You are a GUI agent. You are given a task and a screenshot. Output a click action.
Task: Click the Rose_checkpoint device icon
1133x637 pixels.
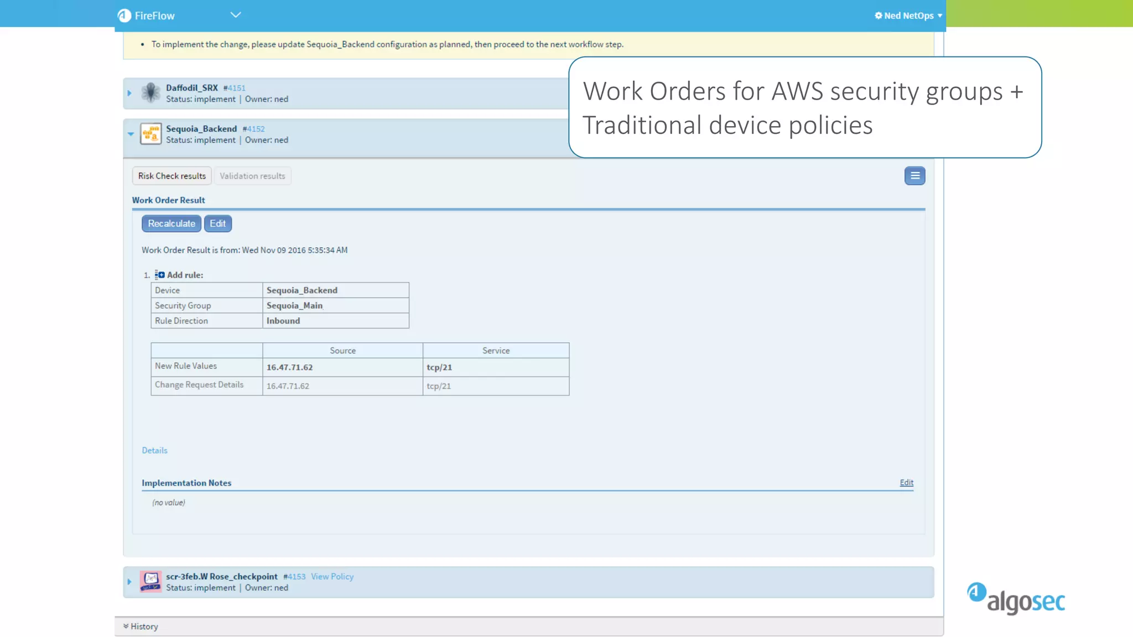pos(150,582)
